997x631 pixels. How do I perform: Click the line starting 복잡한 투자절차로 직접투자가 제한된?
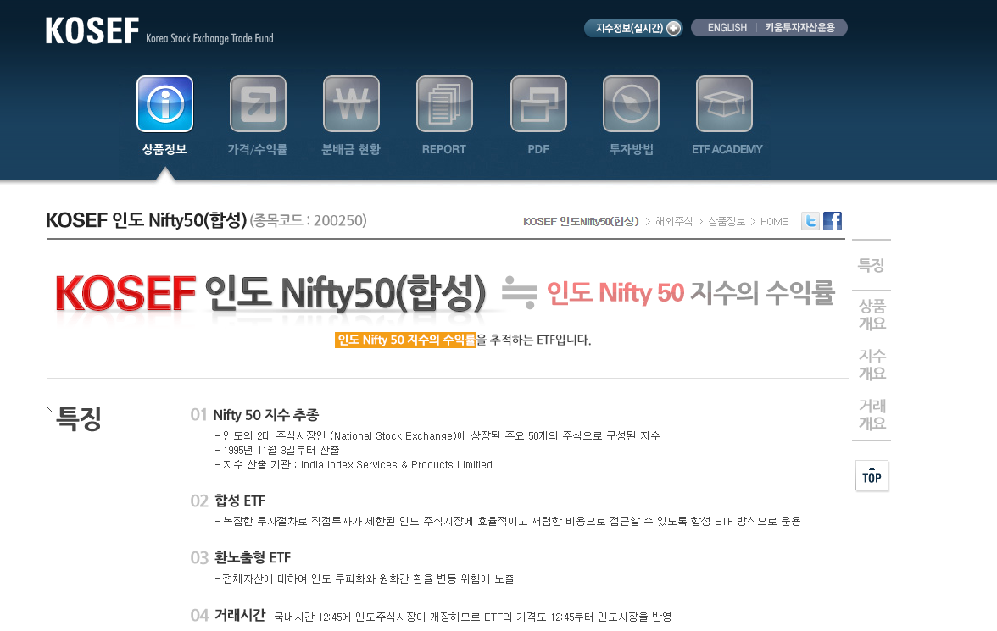pyautogui.click(x=507, y=521)
